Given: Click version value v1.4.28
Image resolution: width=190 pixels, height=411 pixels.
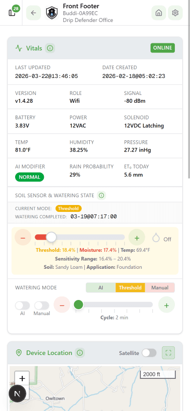Looking at the screenshot, I should coord(24,101).
